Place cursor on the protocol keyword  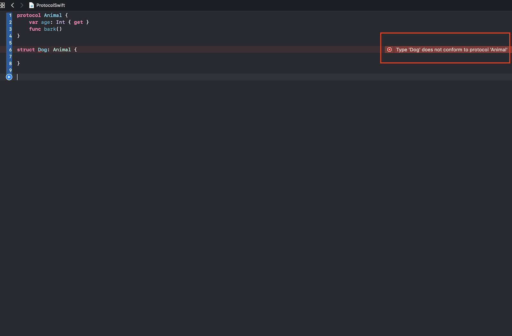pyautogui.click(x=29, y=15)
